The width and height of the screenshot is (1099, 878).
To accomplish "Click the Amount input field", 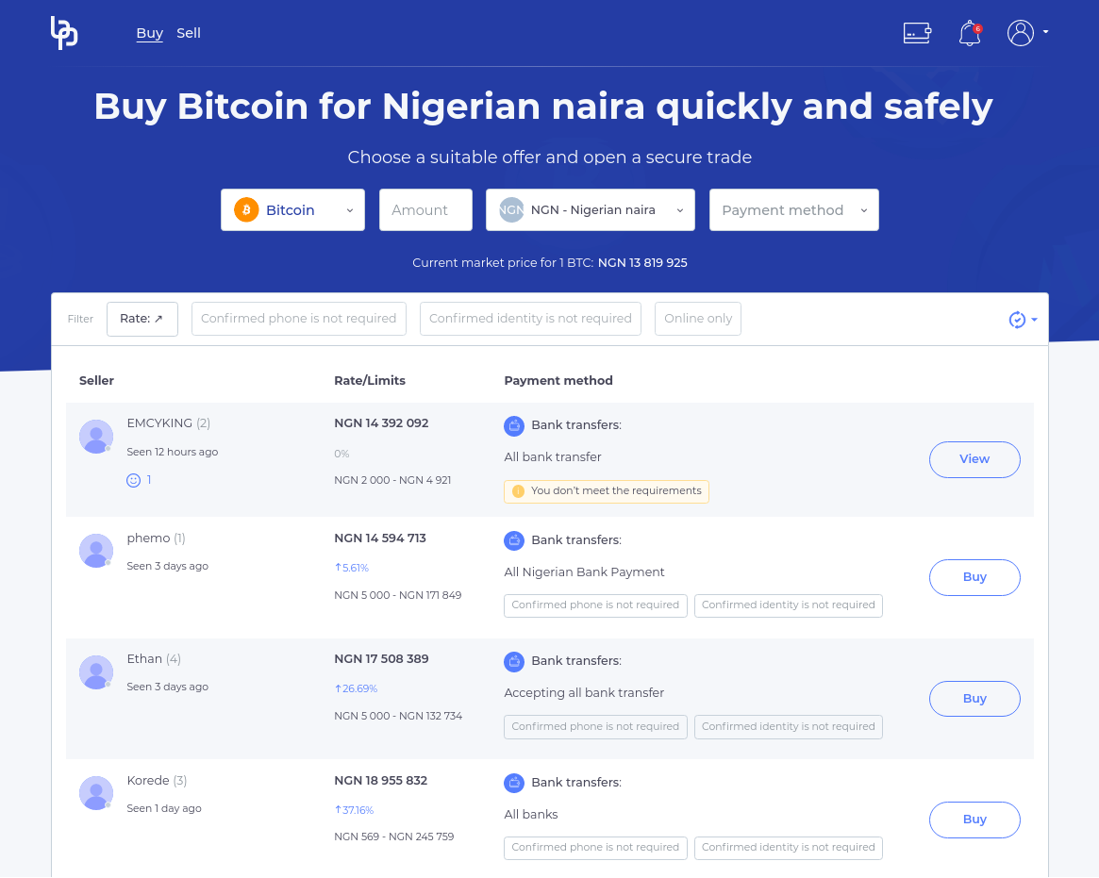I will click(x=425, y=210).
